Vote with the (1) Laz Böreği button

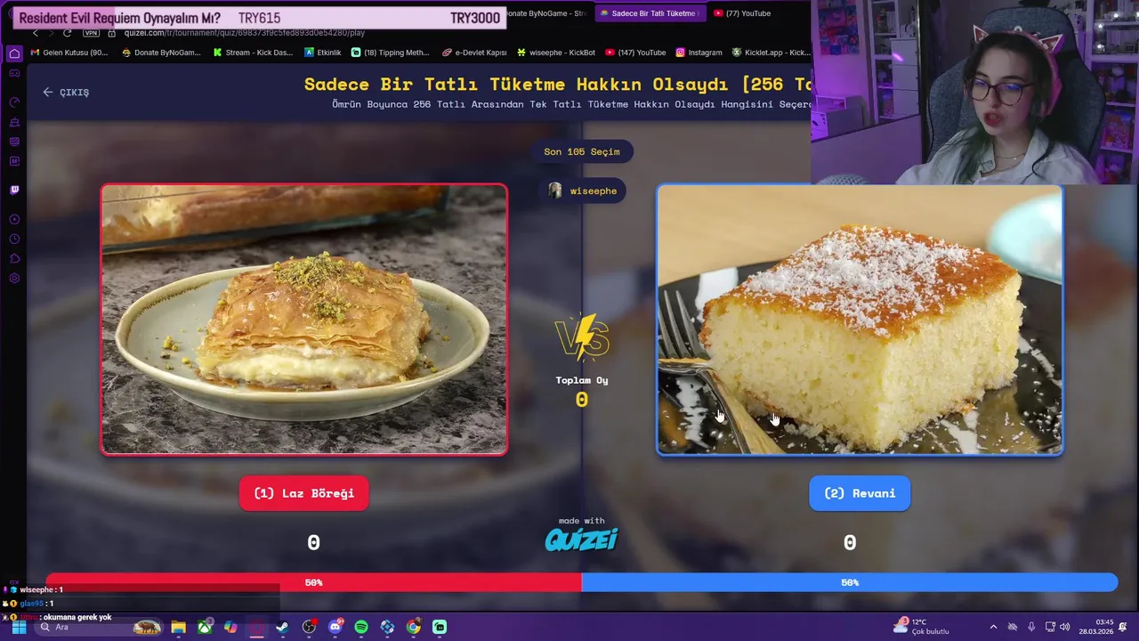coord(304,493)
